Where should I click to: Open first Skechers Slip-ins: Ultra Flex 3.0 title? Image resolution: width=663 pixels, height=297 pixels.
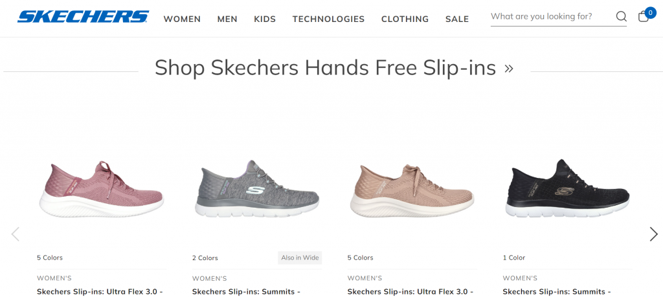click(100, 292)
